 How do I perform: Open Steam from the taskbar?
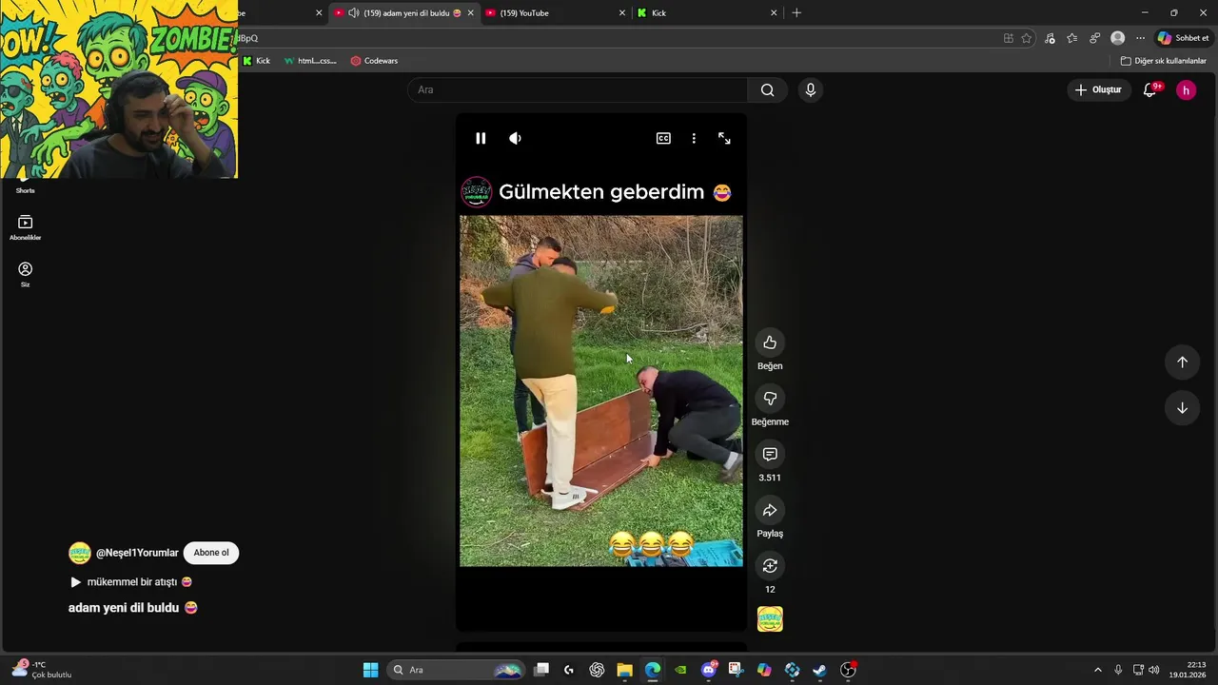(819, 670)
